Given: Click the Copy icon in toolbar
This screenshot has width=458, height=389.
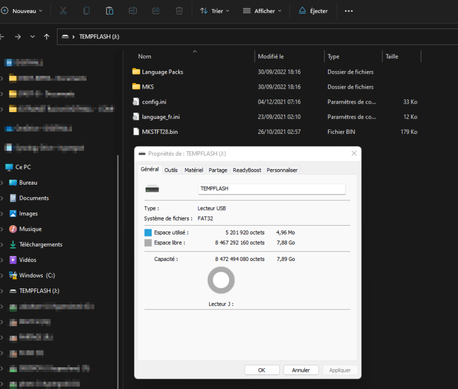Looking at the screenshot, I should pyautogui.click(x=87, y=11).
